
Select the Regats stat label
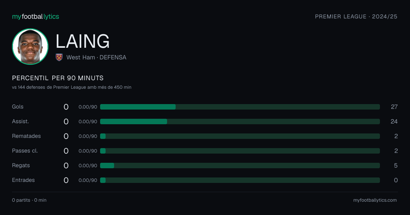coord(21,166)
